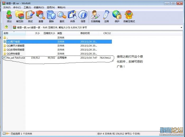The image size is (185, 137).
Task: Select the QQ停车偷匪 folder name
Action: 13,54
